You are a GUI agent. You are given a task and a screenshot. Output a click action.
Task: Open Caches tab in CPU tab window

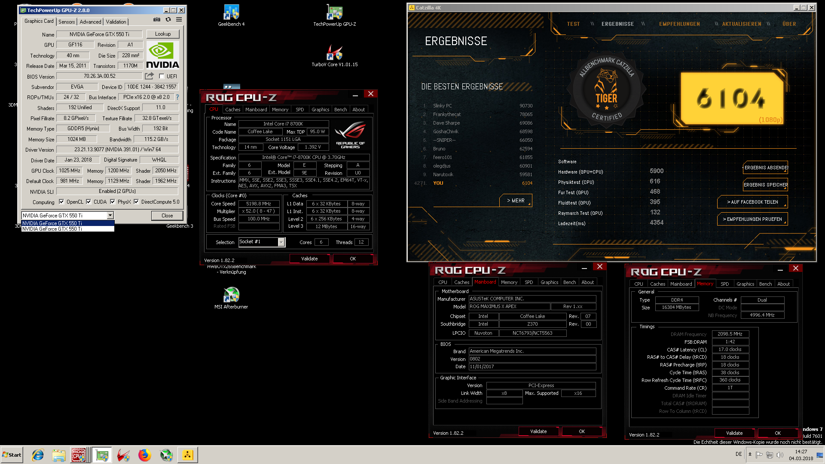click(x=233, y=110)
